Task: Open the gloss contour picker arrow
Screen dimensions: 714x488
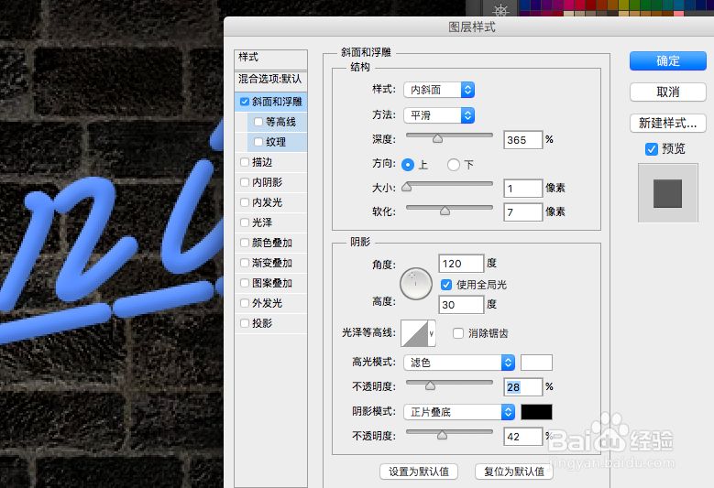Action: point(431,333)
